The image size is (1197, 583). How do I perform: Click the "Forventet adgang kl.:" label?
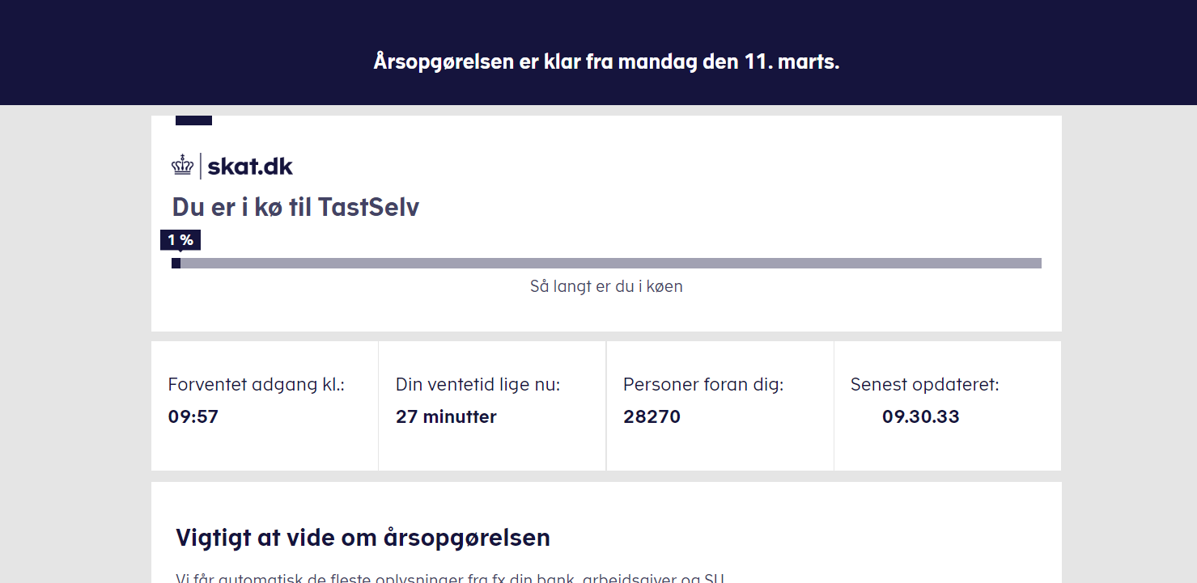pos(257,385)
